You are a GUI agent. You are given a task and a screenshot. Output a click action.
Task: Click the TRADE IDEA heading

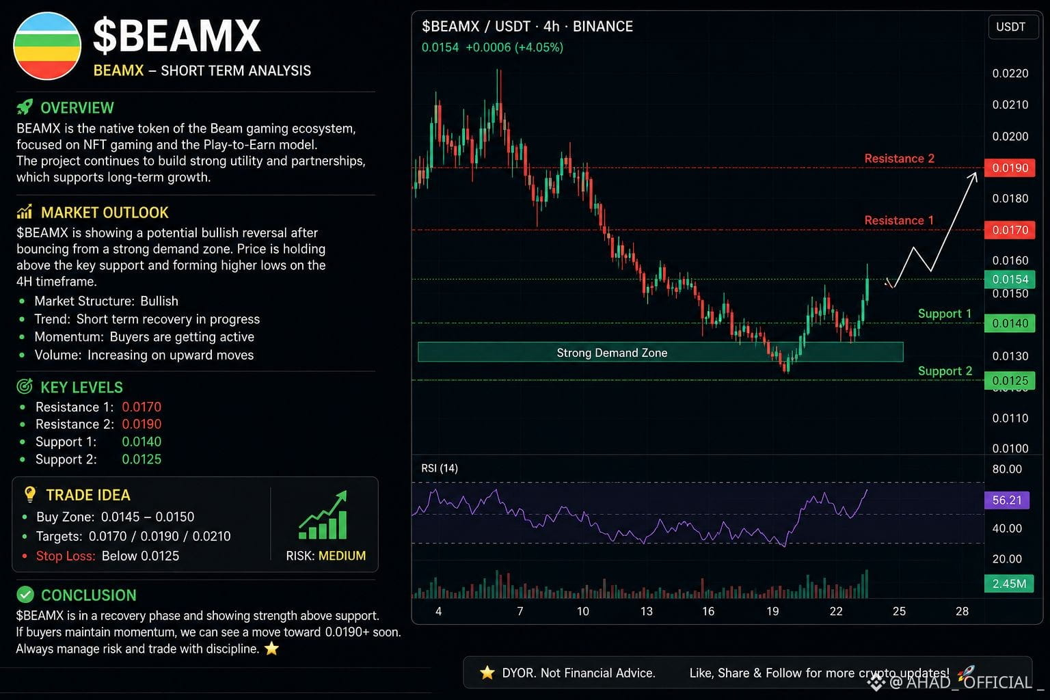pos(88,495)
